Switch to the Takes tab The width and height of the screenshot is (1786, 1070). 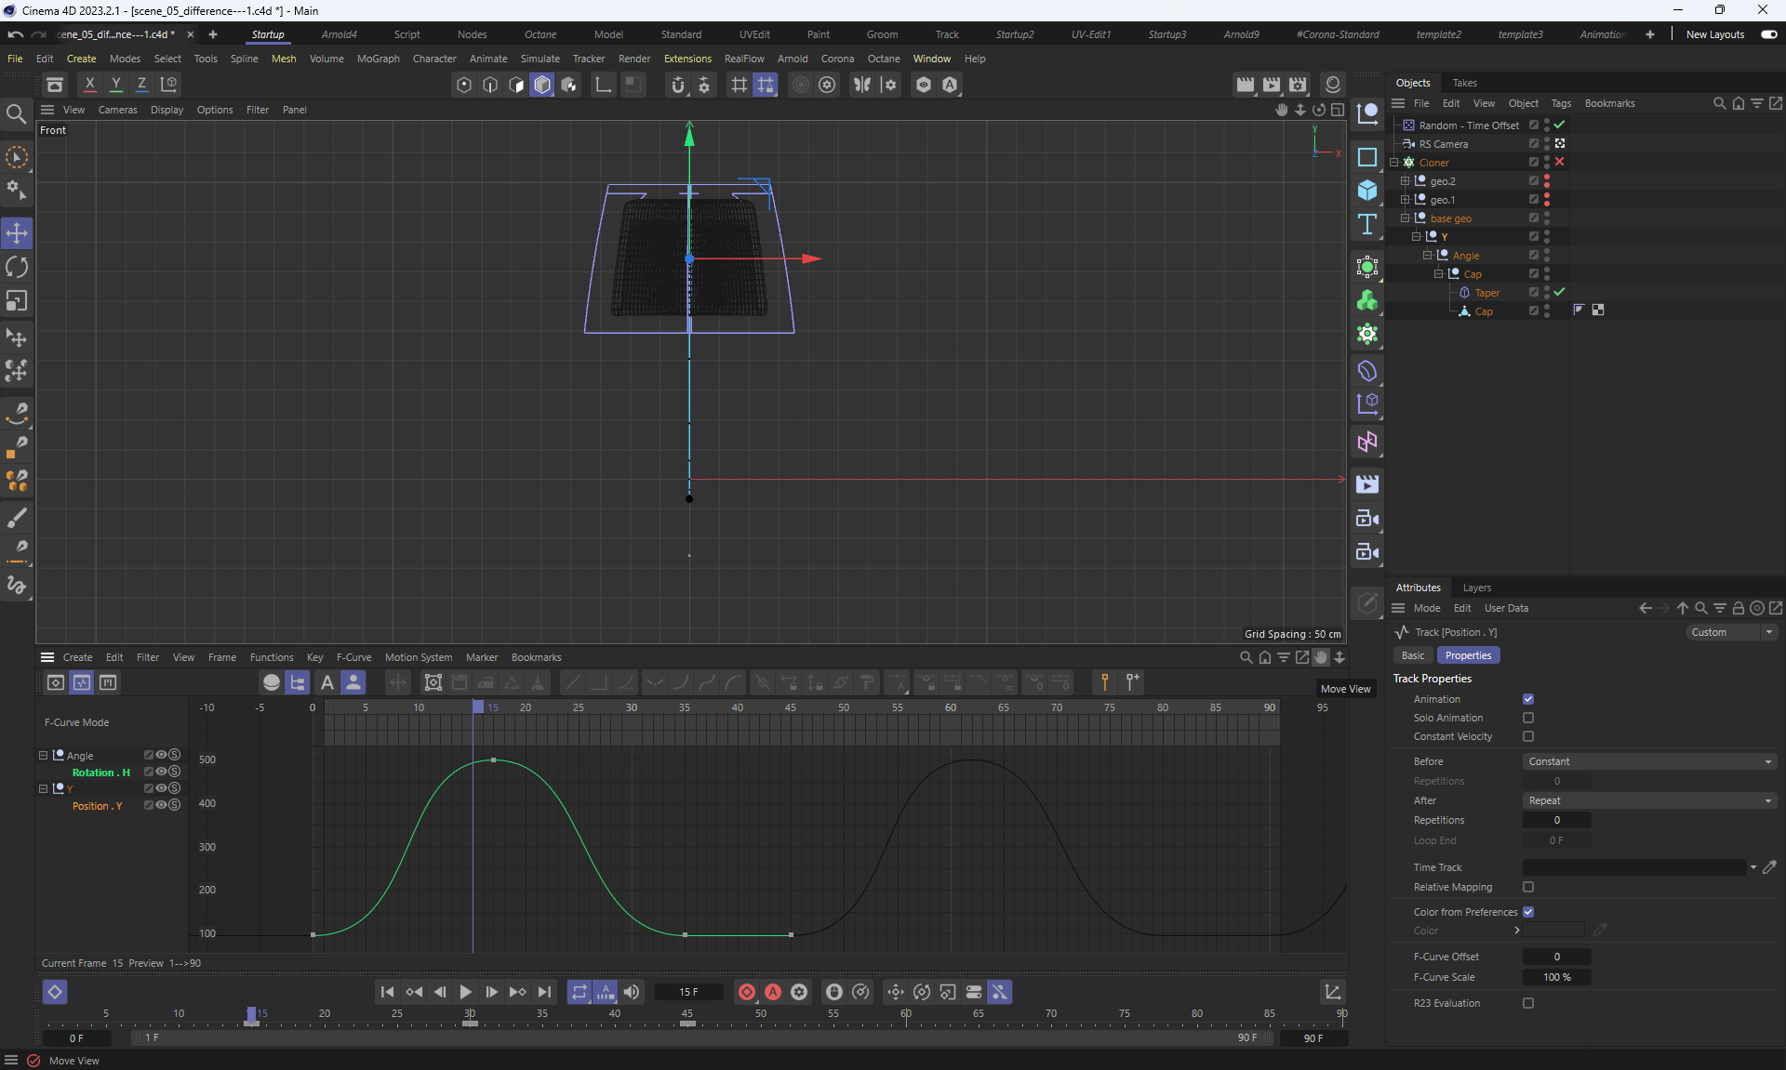1464,83
